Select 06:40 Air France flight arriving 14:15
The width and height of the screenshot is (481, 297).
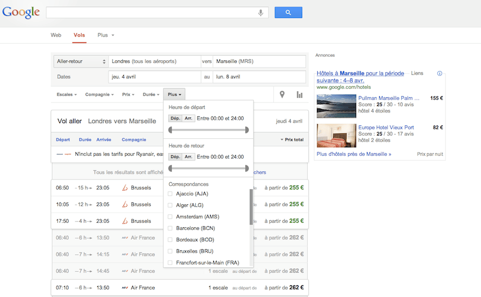click(180, 254)
